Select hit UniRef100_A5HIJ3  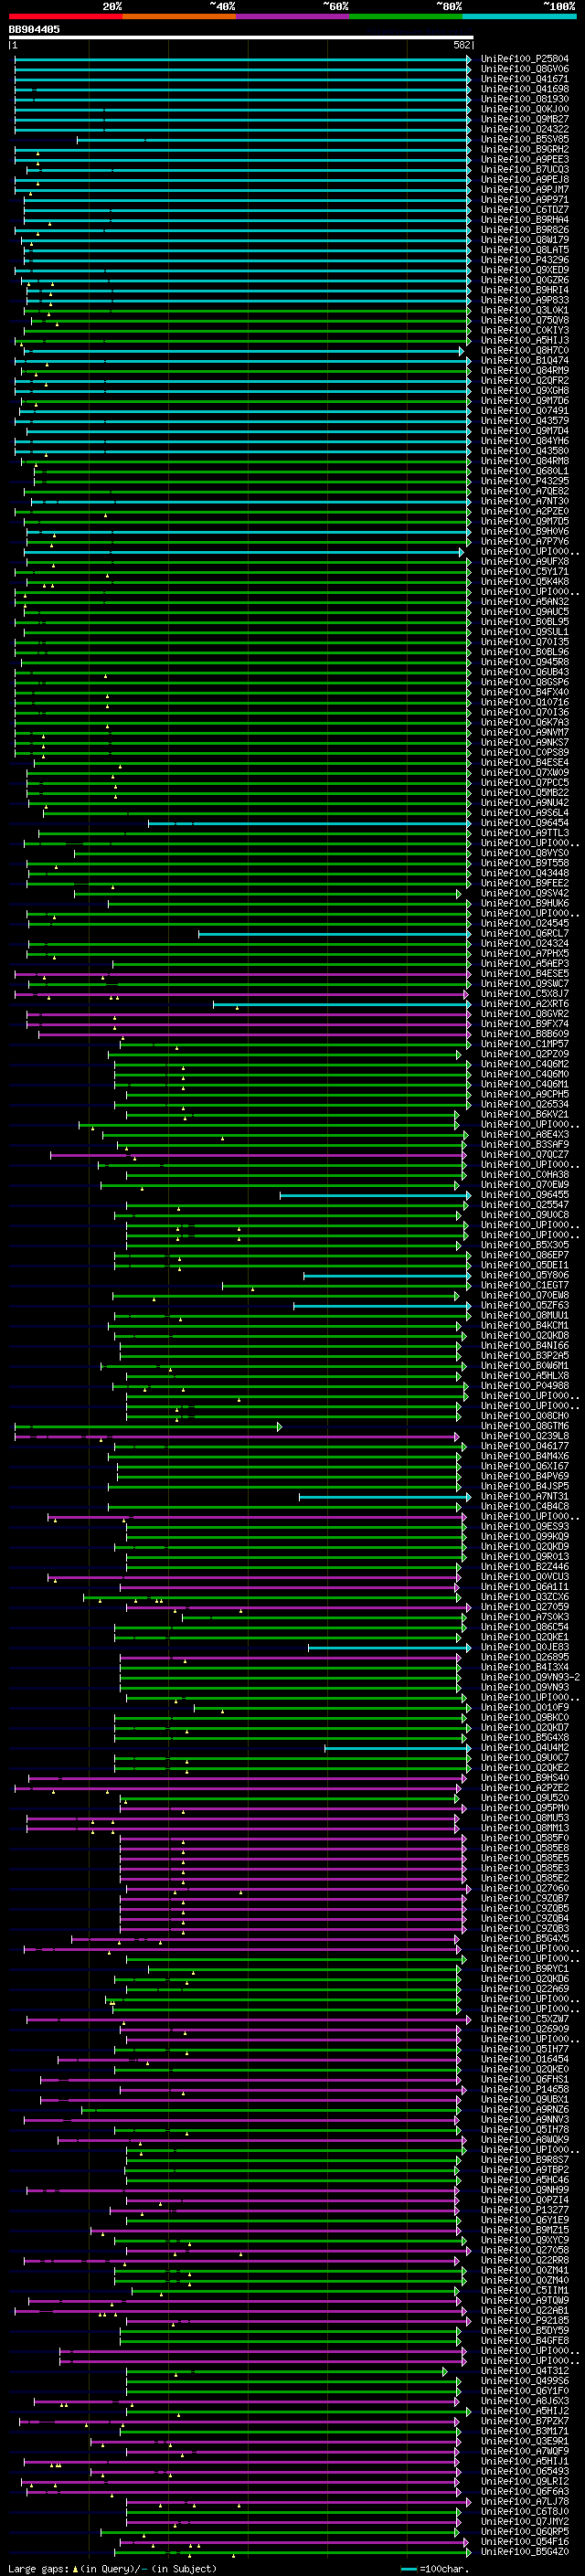pos(524,340)
